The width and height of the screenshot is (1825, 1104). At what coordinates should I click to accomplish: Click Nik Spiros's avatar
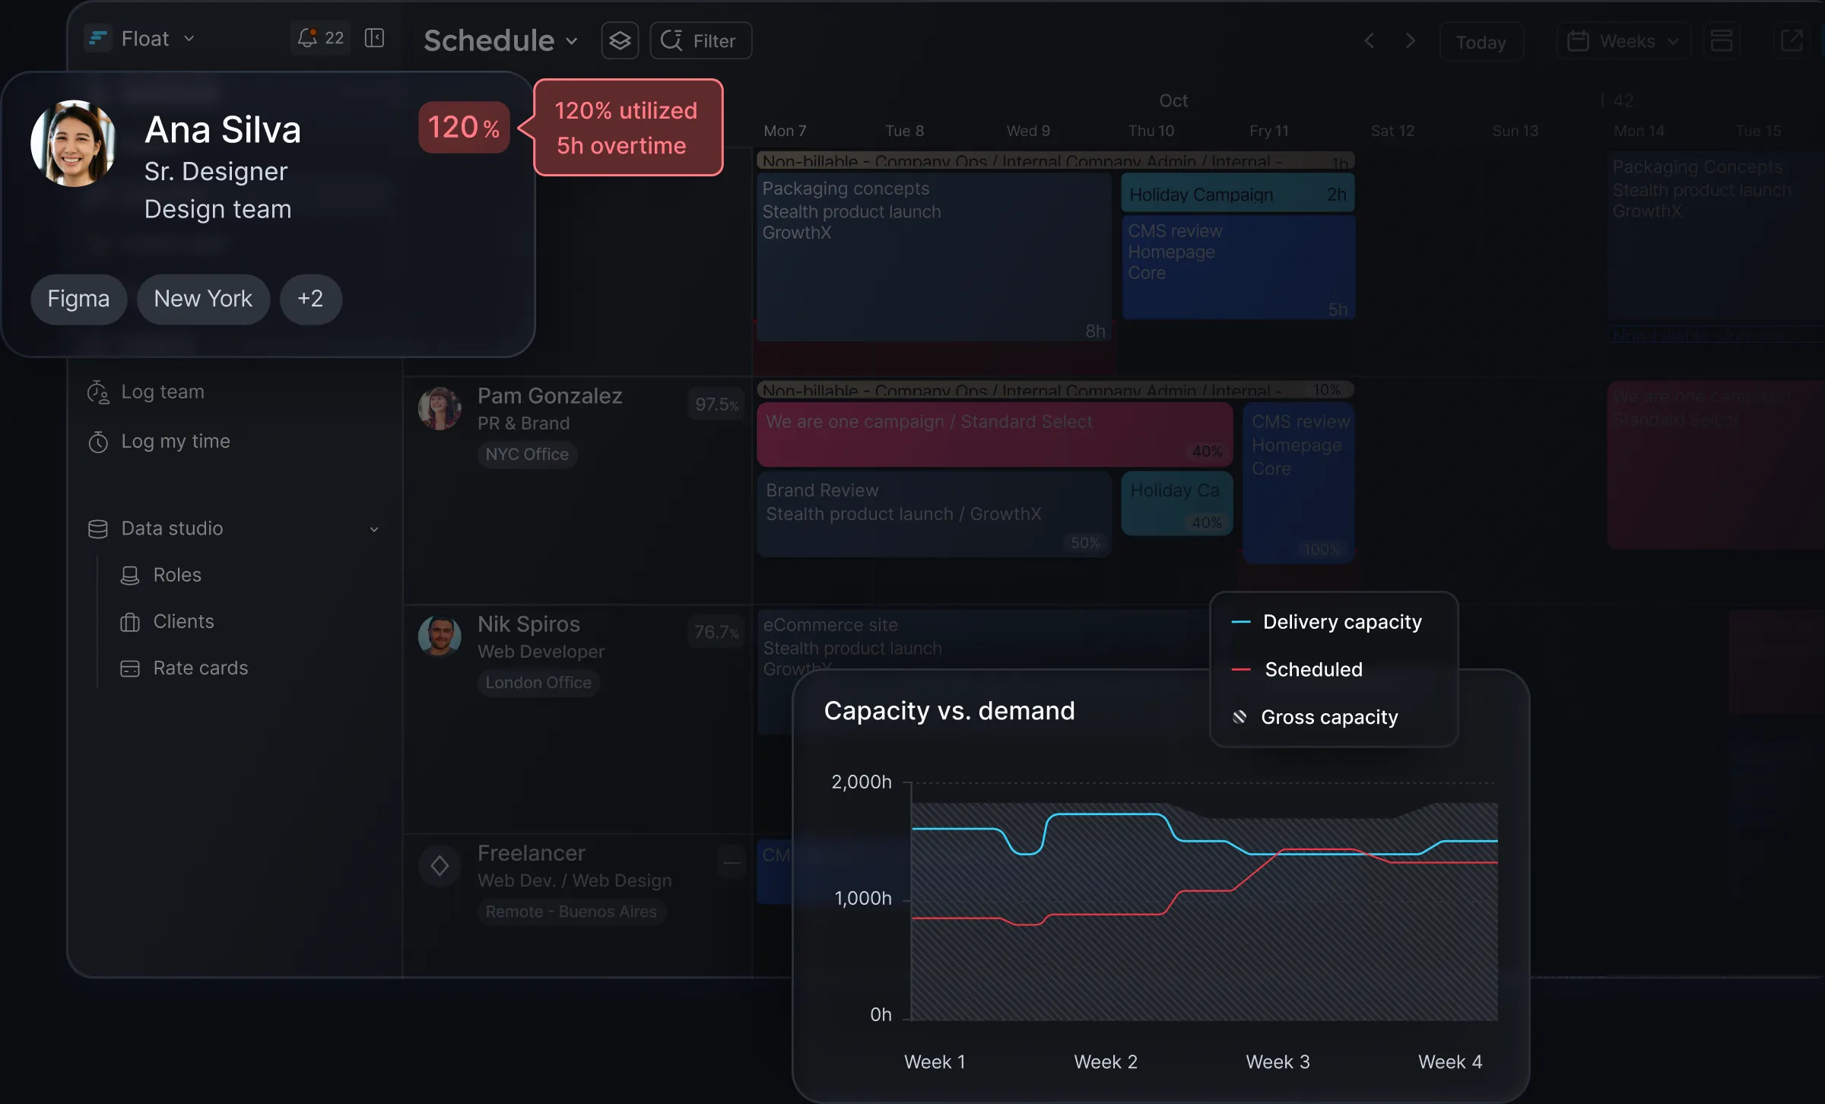click(440, 636)
